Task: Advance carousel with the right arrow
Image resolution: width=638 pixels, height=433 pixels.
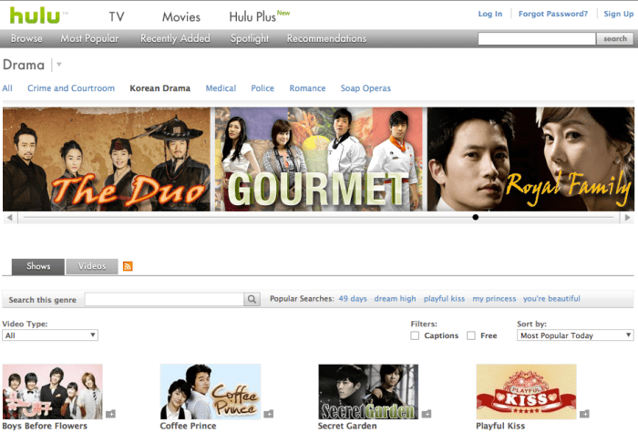Action: [x=626, y=218]
